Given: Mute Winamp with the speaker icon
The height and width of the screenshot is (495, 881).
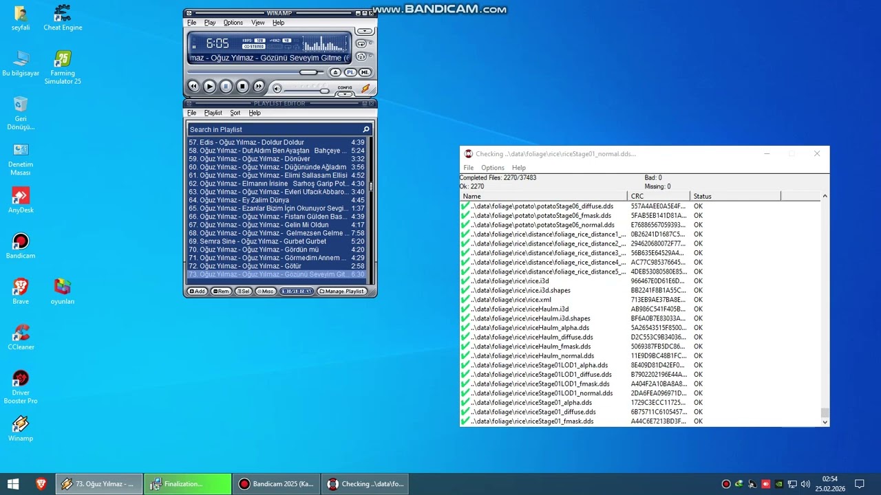Looking at the screenshot, I should click(x=277, y=89).
